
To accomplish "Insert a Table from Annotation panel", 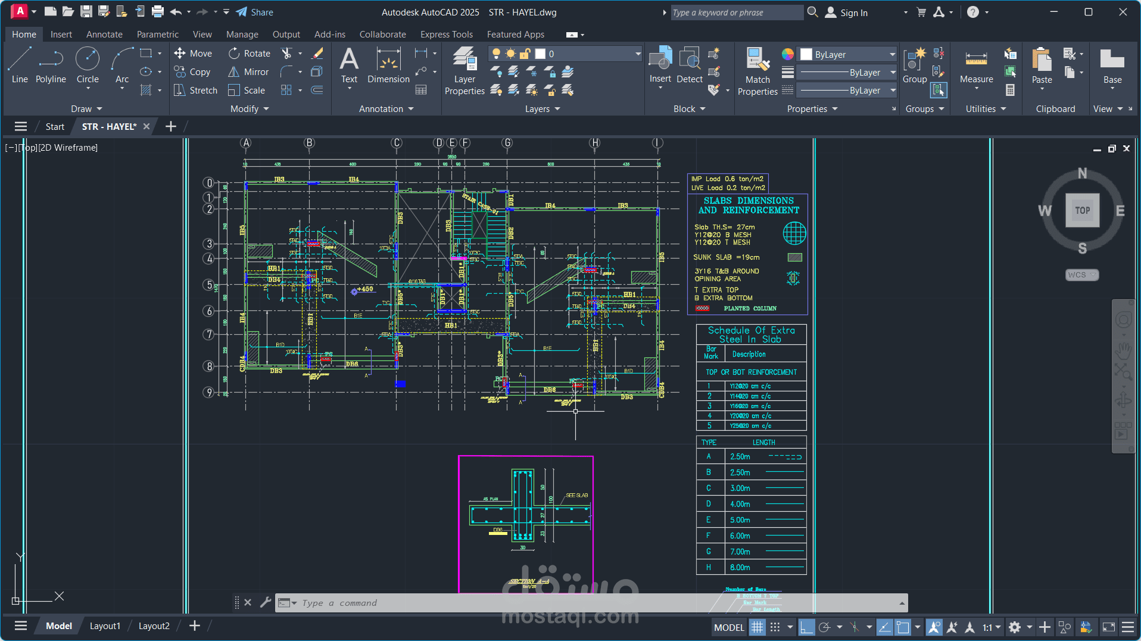I will click(x=421, y=91).
